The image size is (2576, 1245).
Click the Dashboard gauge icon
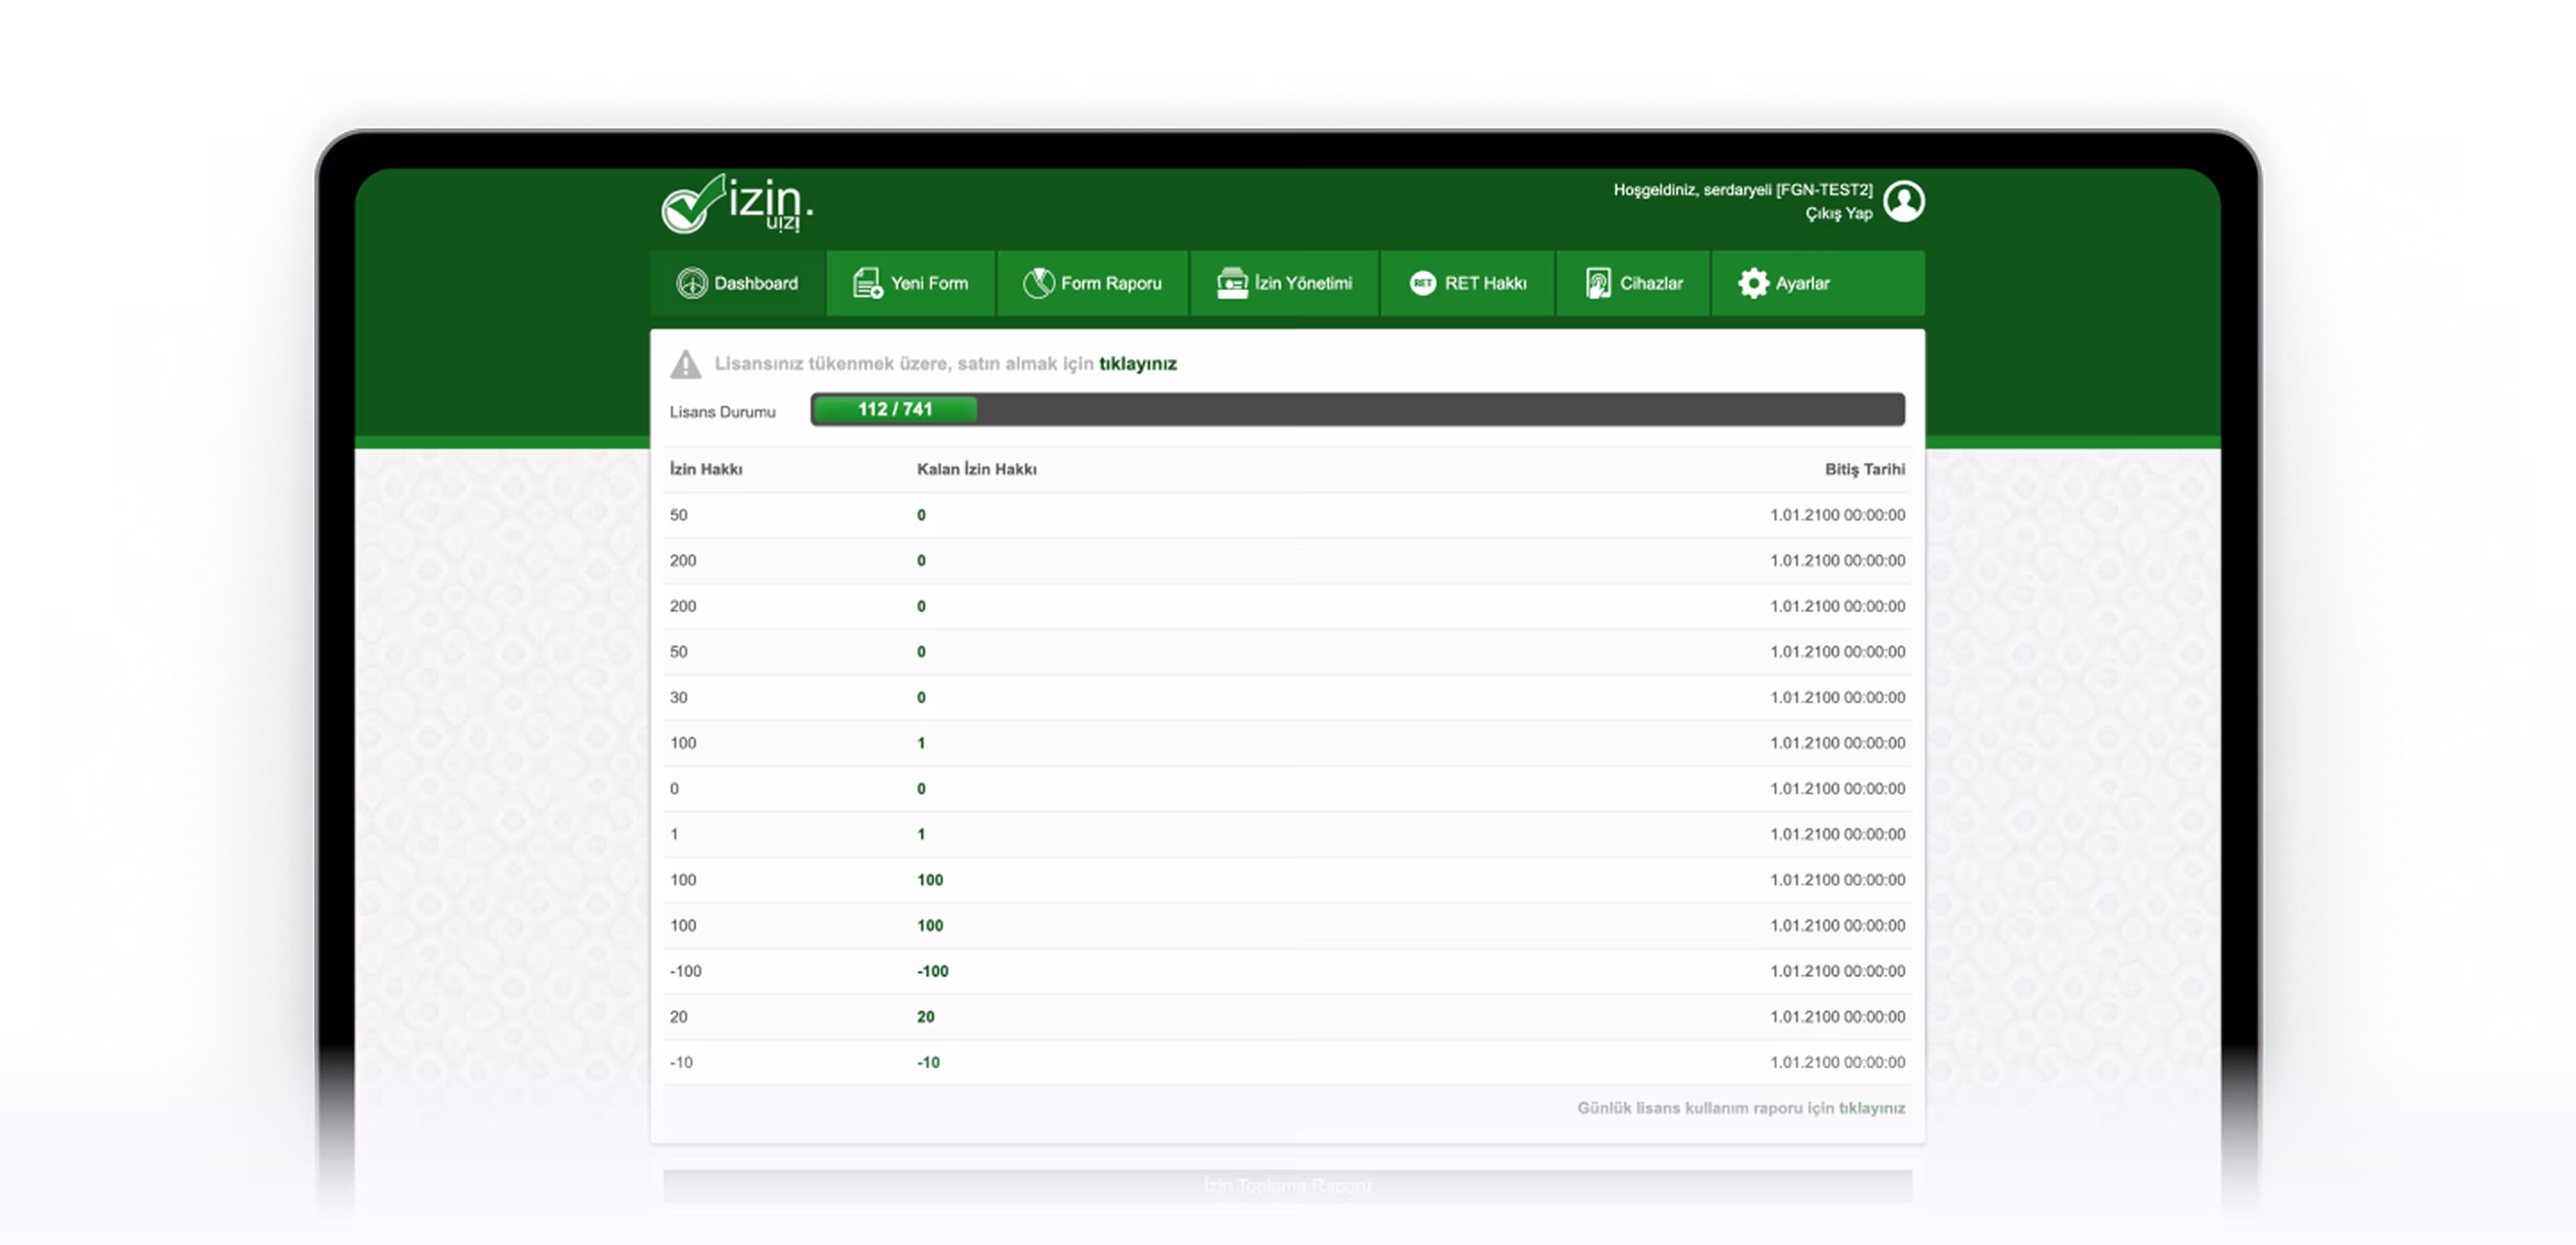[x=691, y=283]
